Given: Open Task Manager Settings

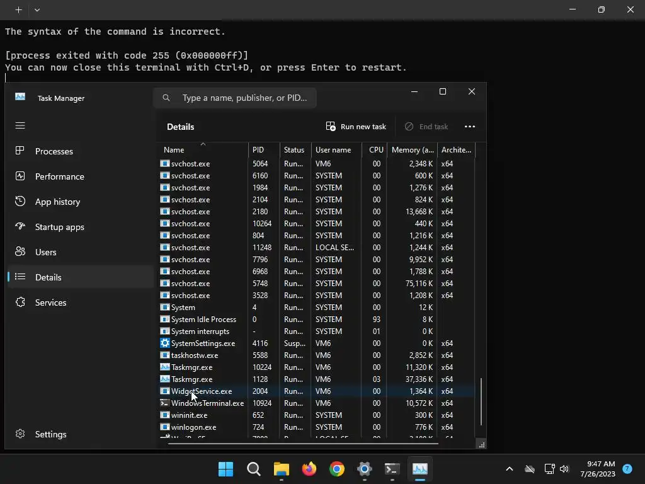Looking at the screenshot, I should coord(81,434).
